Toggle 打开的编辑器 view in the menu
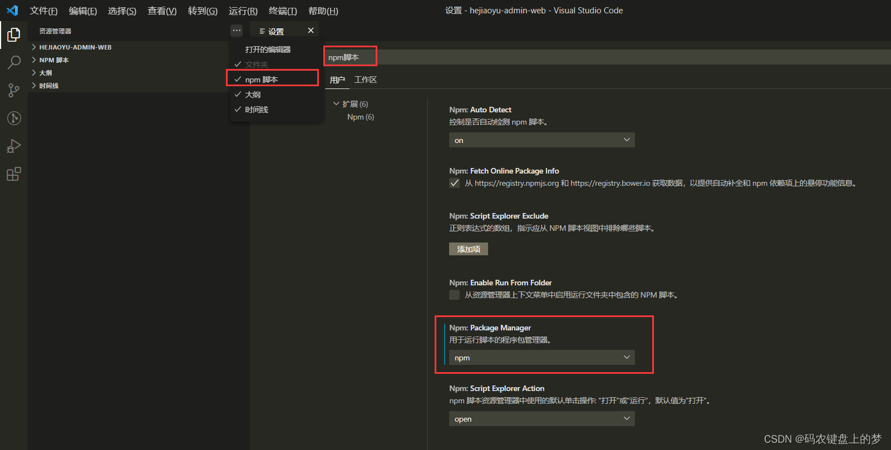Image resolution: width=891 pixels, height=450 pixels. pyautogui.click(x=275, y=50)
